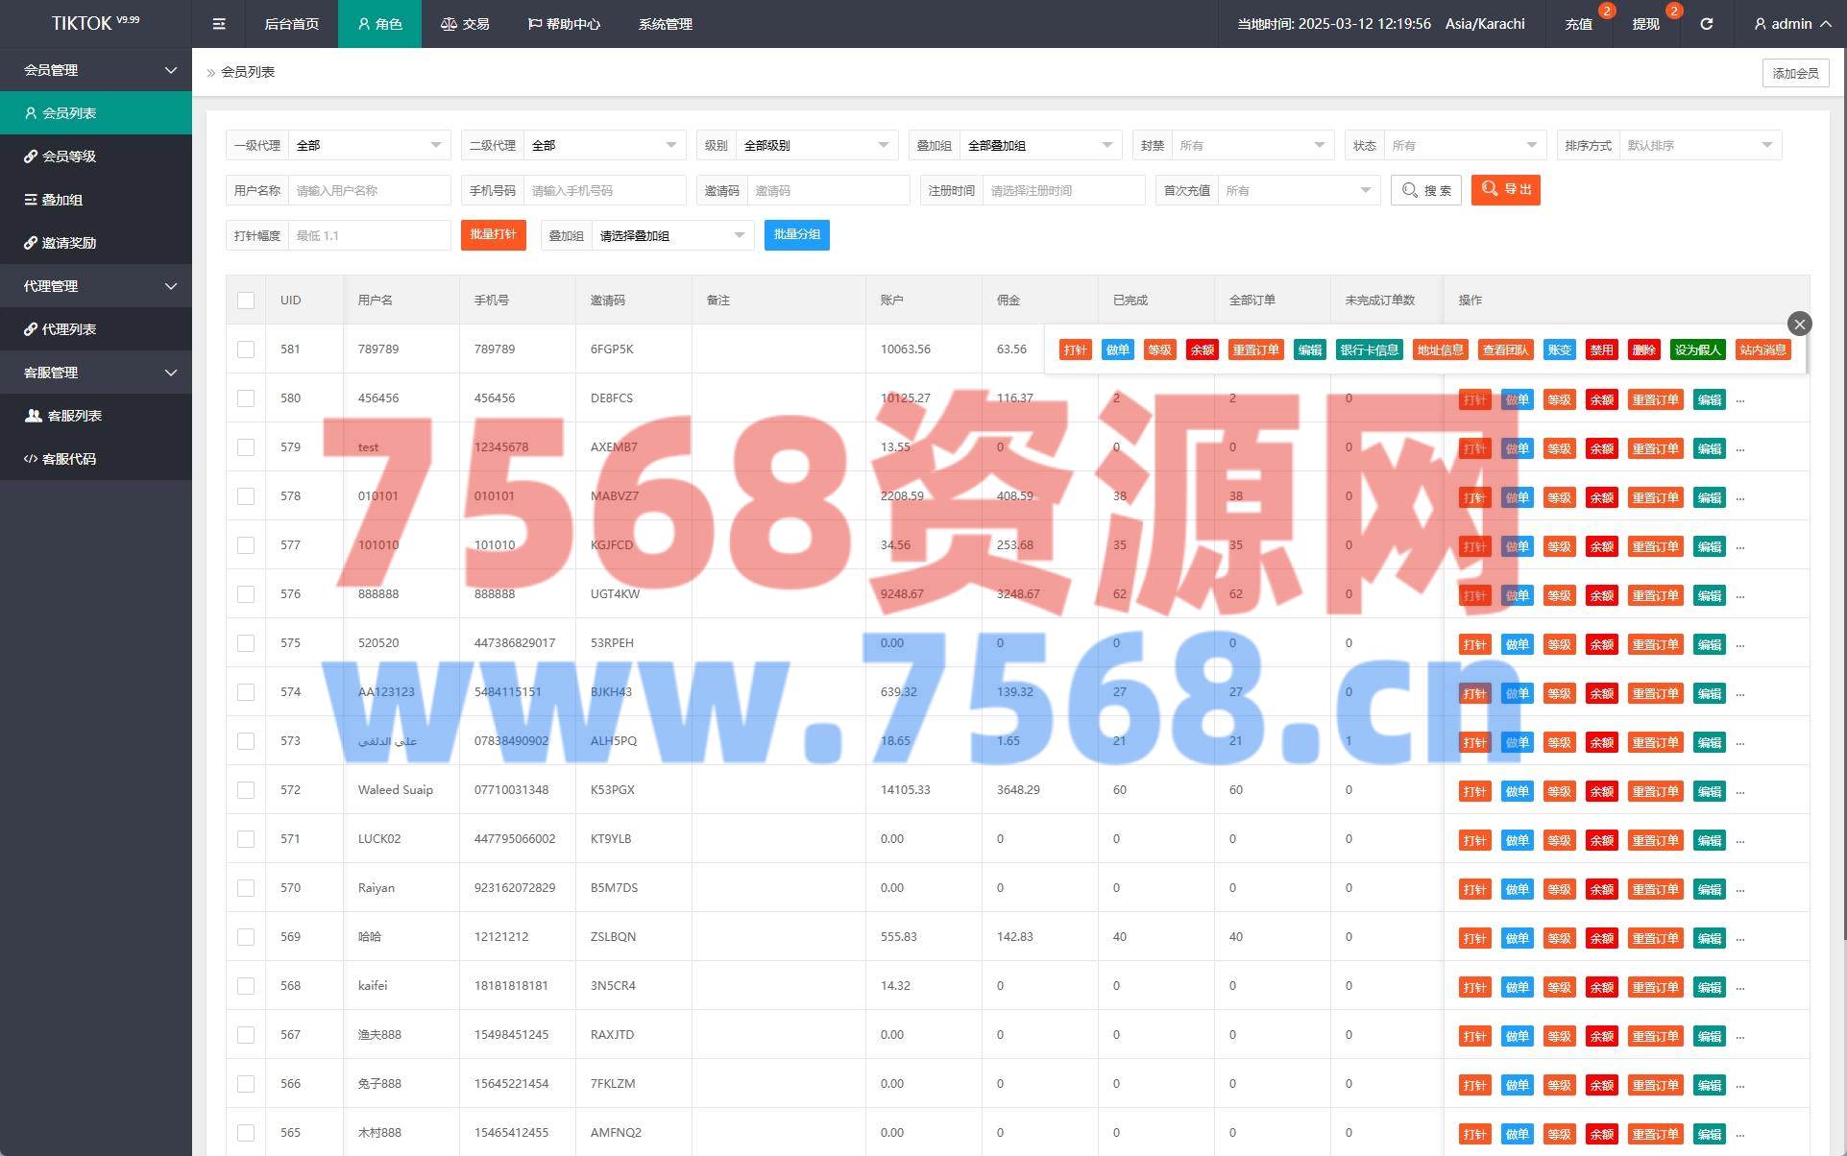Open customer service code sidebar item
This screenshot has width=1847, height=1156.
(69, 459)
